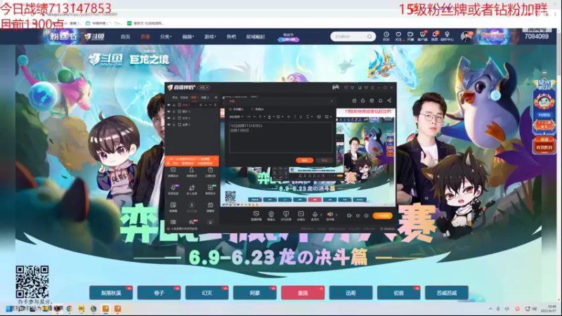Expand 分类 menu in Douyu navigation
Viewport: 562px width, 316px height.
166,37
